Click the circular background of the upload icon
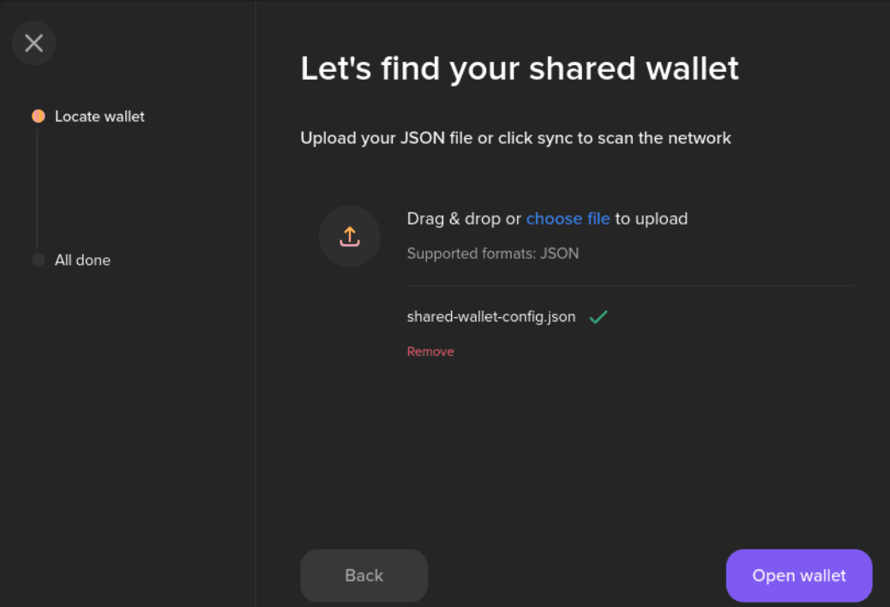The height and width of the screenshot is (607, 890). pyautogui.click(x=350, y=237)
